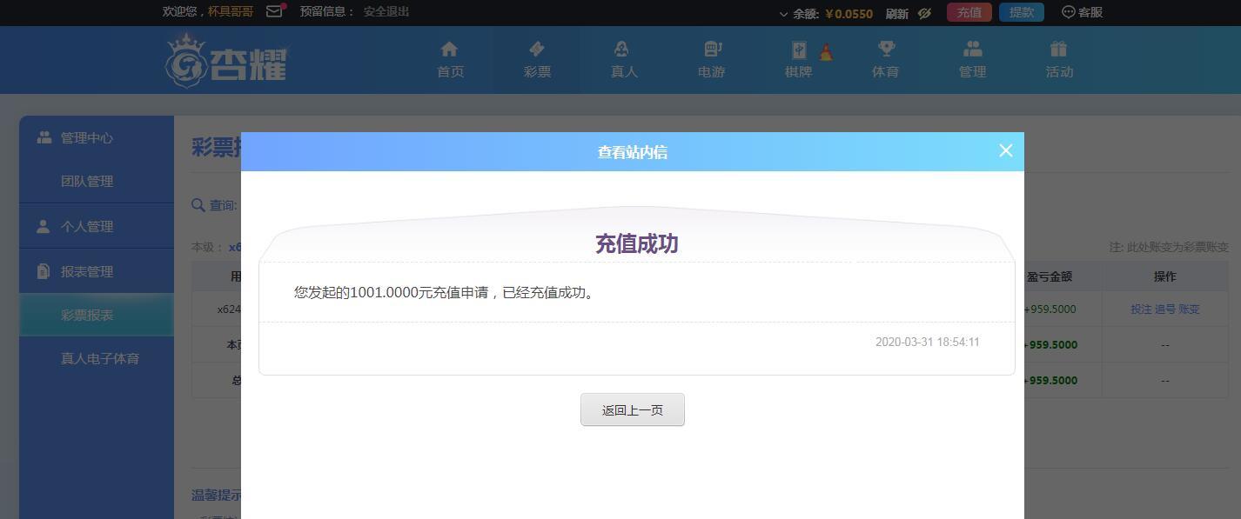Click the 查询 search icon
Image resolution: width=1241 pixels, height=519 pixels.
(198, 205)
